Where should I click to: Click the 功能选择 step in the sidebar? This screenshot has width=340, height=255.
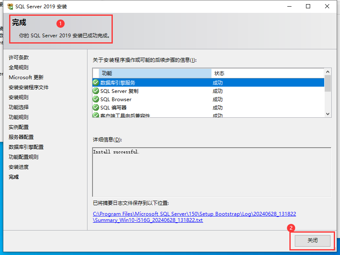tap(19, 107)
